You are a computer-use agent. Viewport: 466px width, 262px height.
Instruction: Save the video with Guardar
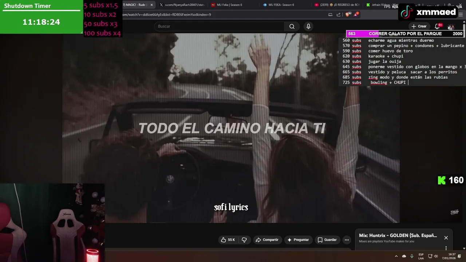pyautogui.click(x=327, y=240)
